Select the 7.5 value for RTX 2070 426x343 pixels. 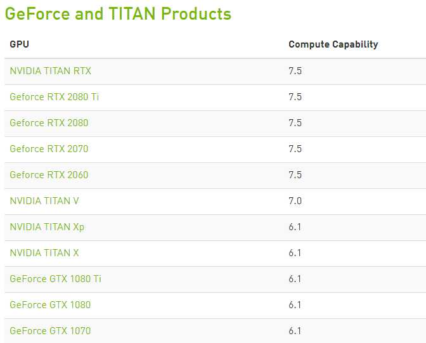pyautogui.click(x=295, y=149)
